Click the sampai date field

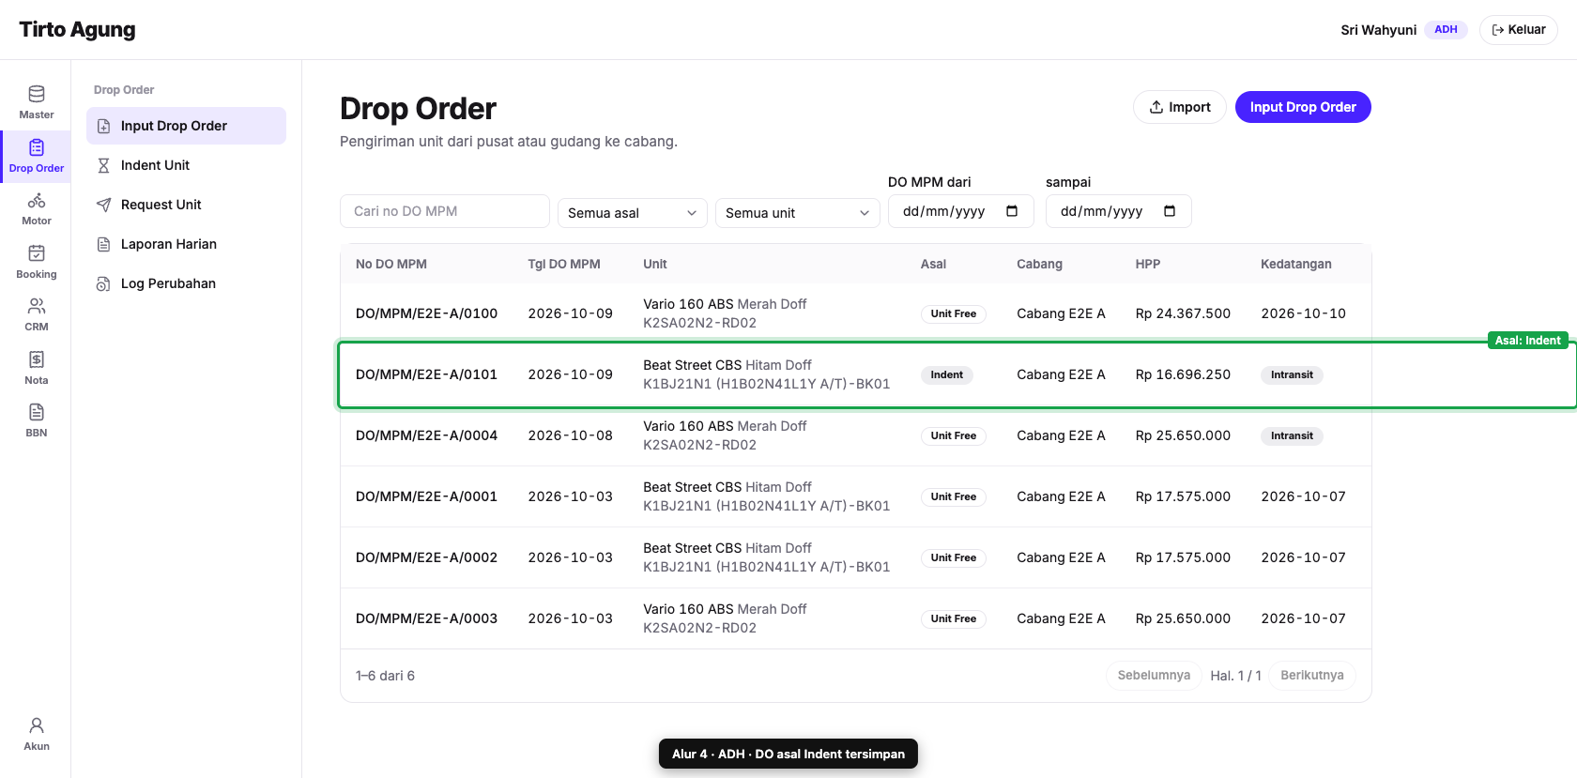pyautogui.click(x=1119, y=211)
